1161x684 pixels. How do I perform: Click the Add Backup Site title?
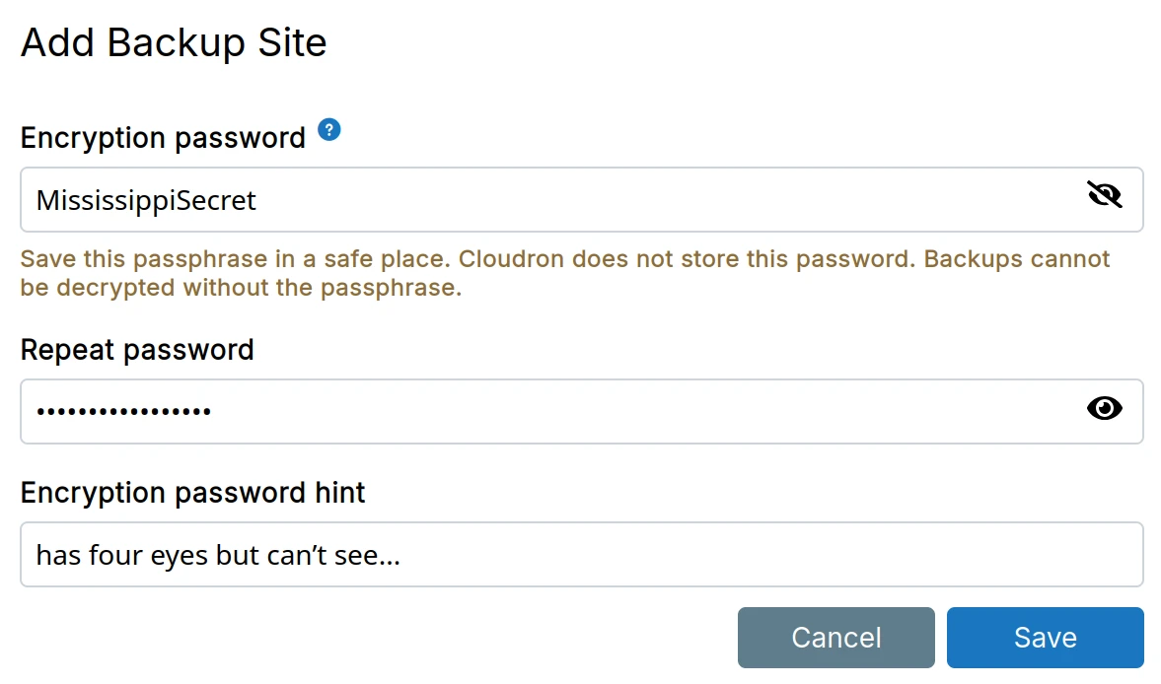click(x=174, y=42)
